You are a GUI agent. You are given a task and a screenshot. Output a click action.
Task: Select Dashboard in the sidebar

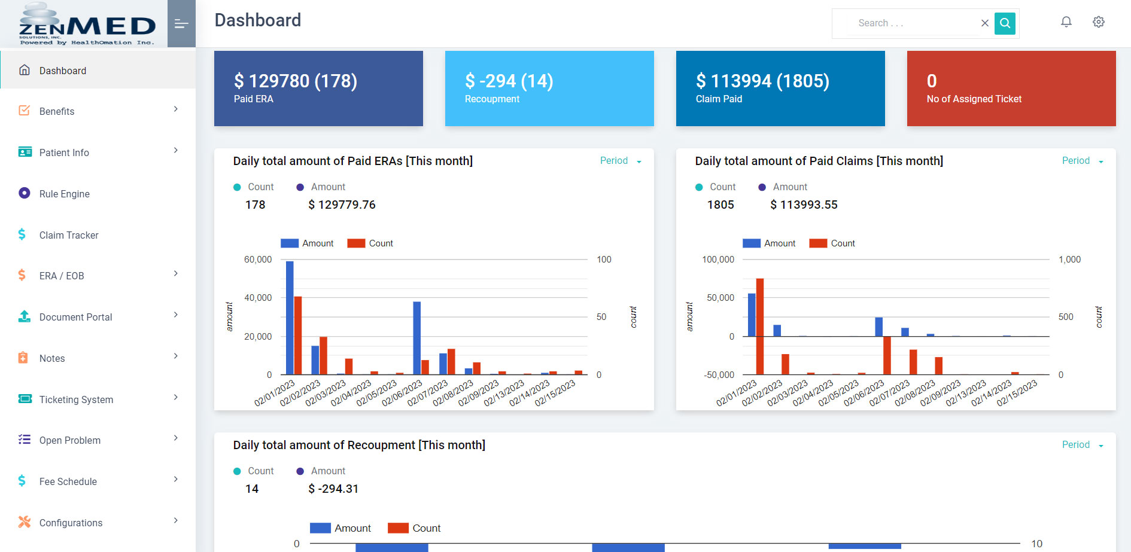(x=98, y=71)
